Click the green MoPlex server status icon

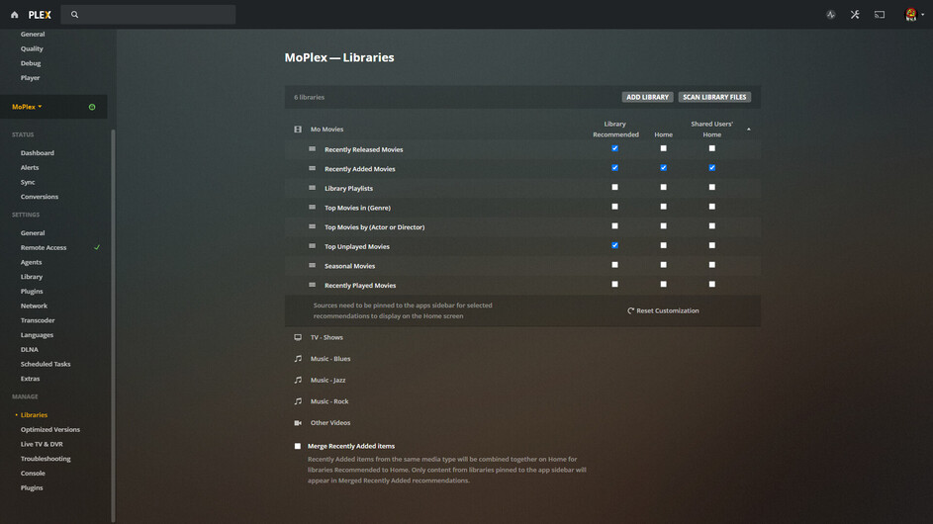[x=92, y=107]
